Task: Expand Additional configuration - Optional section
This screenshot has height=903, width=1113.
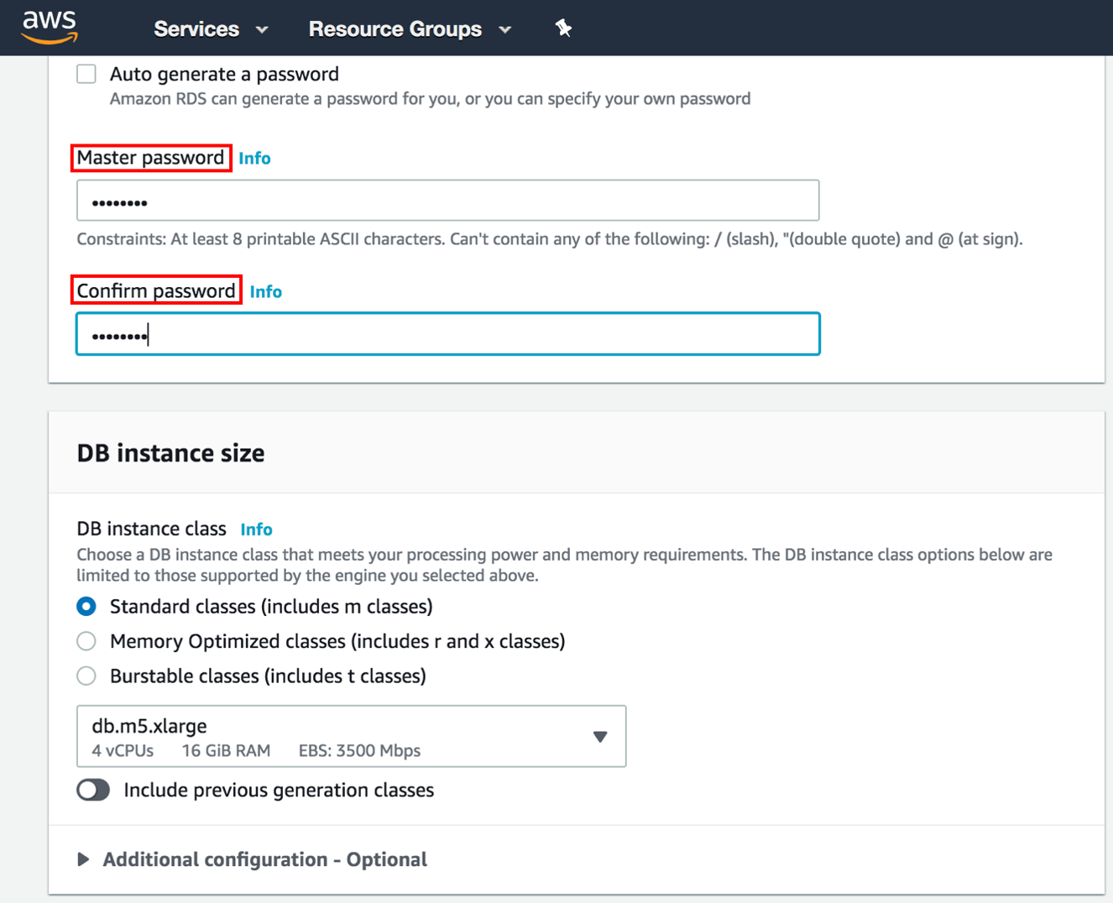Action: [x=253, y=859]
